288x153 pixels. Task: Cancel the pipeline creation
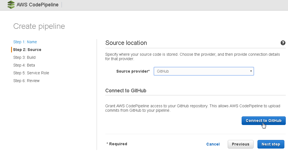pos(213,144)
